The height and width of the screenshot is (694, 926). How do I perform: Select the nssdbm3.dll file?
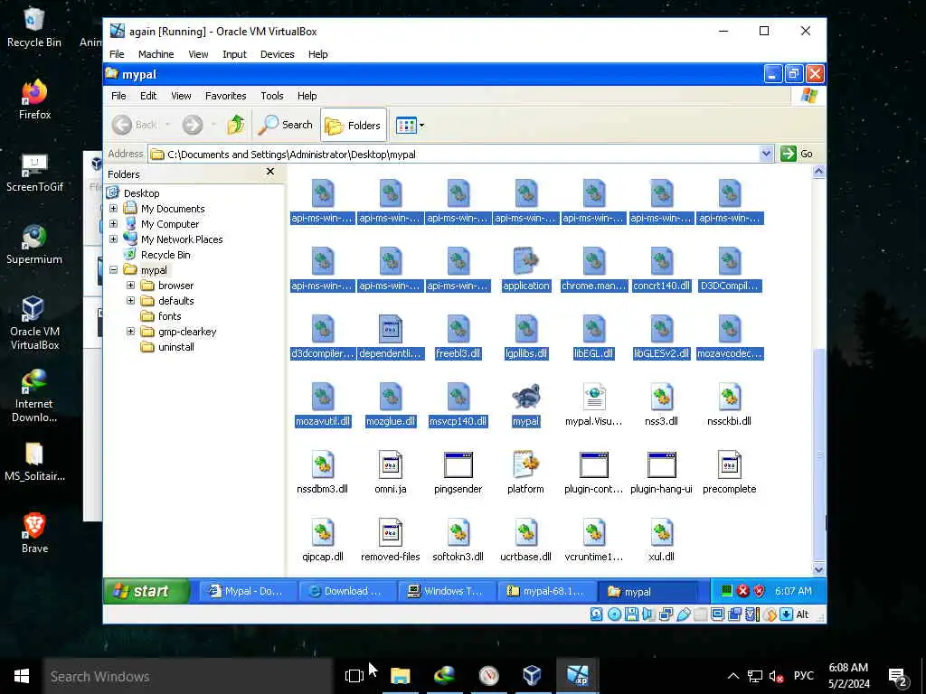tap(323, 474)
